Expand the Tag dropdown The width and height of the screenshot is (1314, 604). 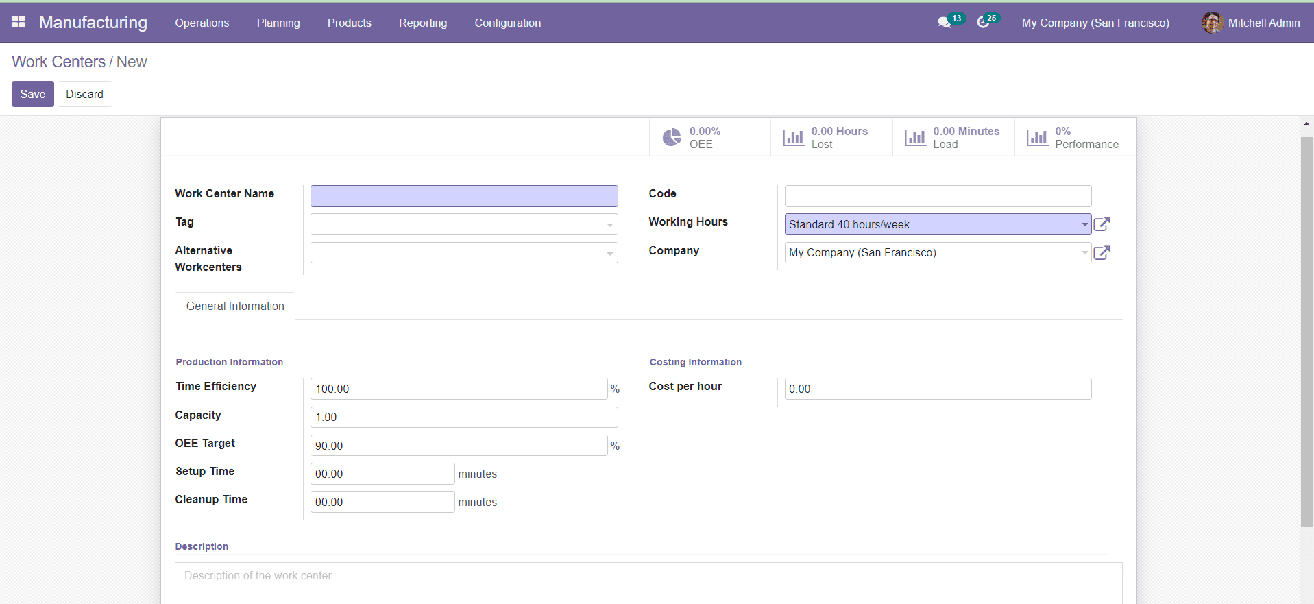point(609,225)
